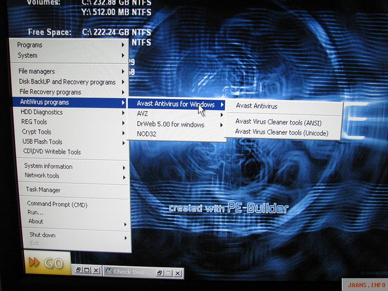This screenshot has height=291, width=388.
Task: Launch Avast Virus Cleaner tools (Unicode)
Action: 283,132
